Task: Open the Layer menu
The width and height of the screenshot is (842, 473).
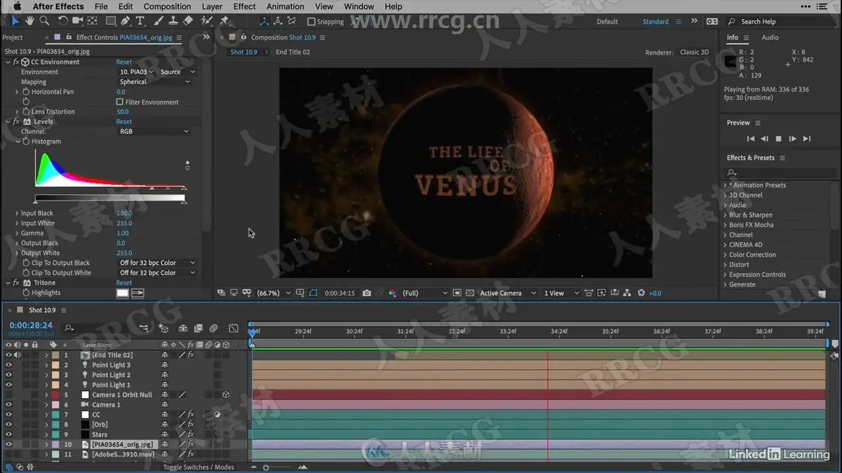Action: click(x=212, y=7)
